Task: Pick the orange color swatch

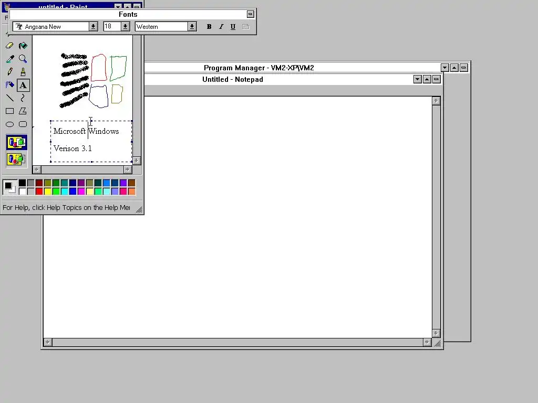Action: 132,191
